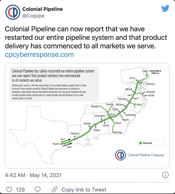
Task: Click the chain link icon
Action: (x=55, y=189)
